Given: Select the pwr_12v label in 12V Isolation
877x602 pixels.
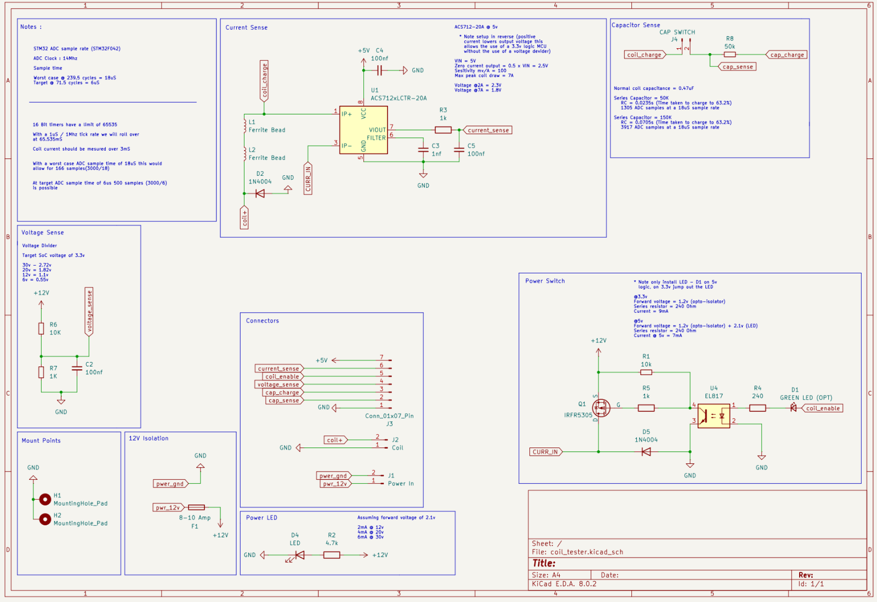Looking at the screenshot, I should pyautogui.click(x=168, y=508).
